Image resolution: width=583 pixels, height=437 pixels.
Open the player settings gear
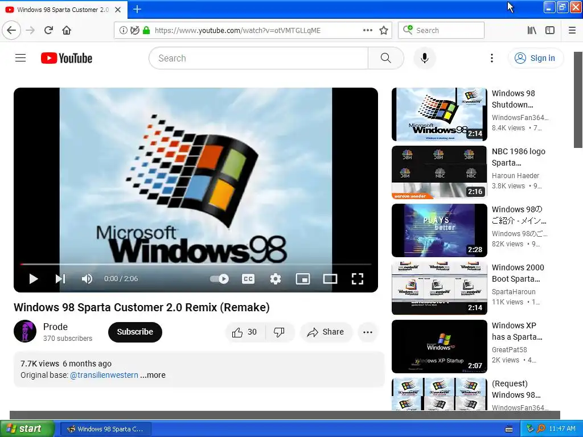[x=276, y=279]
